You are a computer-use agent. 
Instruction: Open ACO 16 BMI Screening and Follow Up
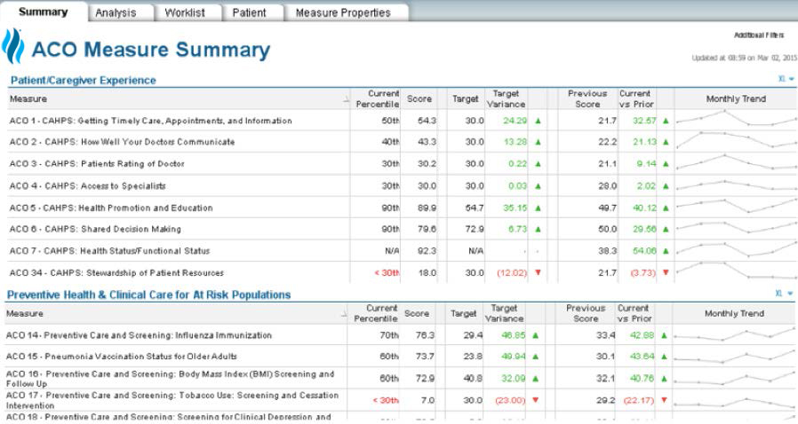[x=170, y=378]
